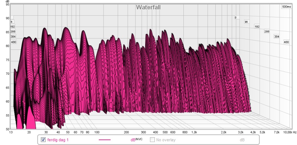
Task: Click the right-side '480' time slice label
Action: 286,42
